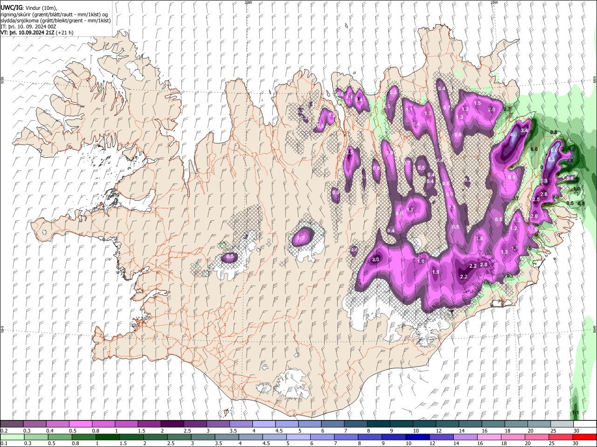
Task: Click the '2.8' value on the east coast
Action: [544, 195]
